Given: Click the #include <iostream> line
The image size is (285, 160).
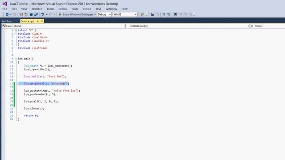Looking at the screenshot, I should 33,48.
